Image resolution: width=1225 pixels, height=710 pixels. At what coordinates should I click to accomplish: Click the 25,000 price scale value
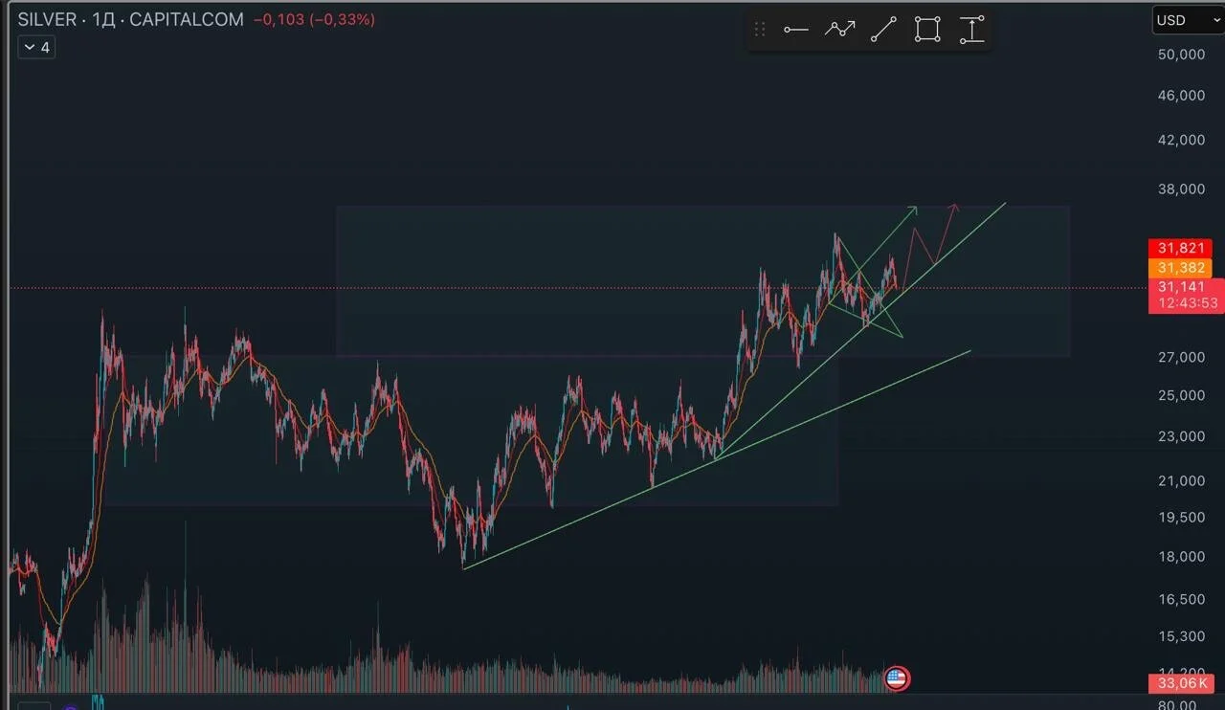pyautogui.click(x=1181, y=395)
